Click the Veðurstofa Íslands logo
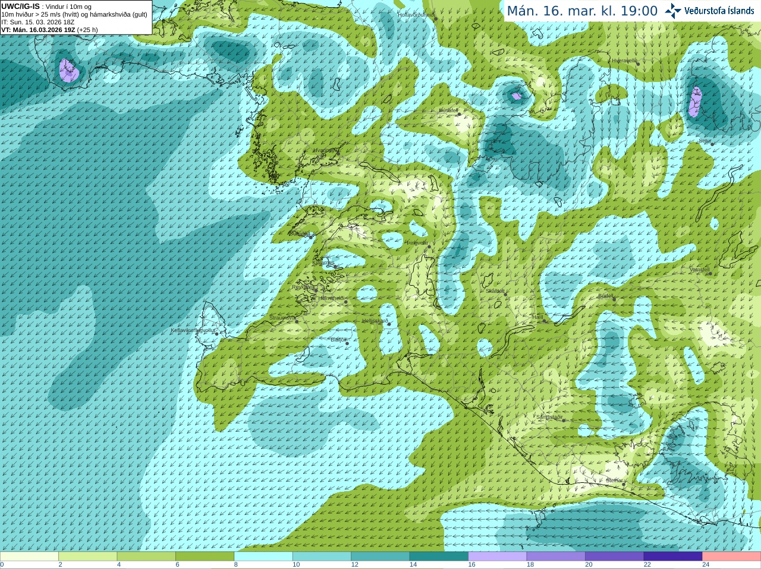The image size is (761, 569). [x=709, y=11]
